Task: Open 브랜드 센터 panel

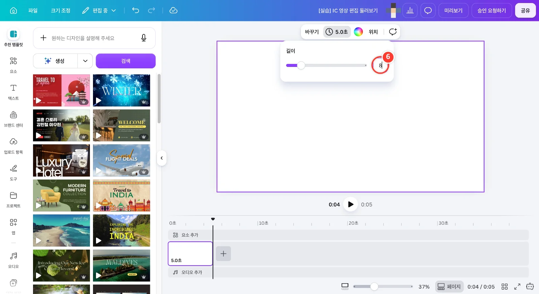Action: coord(13,119)
